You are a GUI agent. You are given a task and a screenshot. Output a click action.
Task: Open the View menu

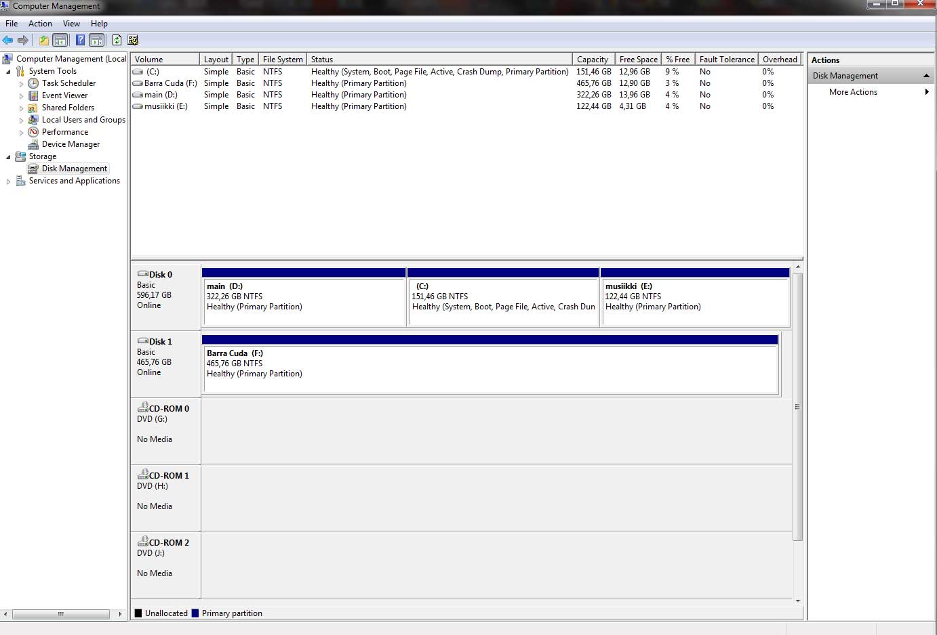(x=71, y=24)
